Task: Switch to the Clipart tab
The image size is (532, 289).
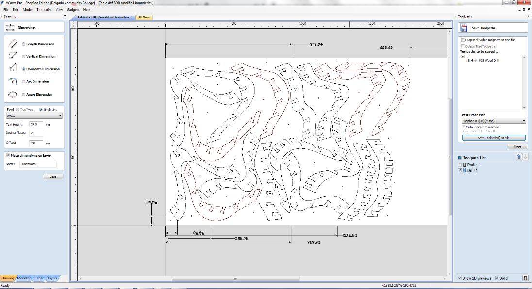Action: coord(39,278)
